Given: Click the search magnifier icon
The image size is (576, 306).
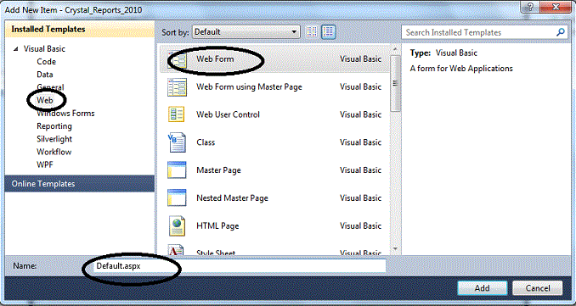Looking at the screenshot, I should tap(561, 32).
